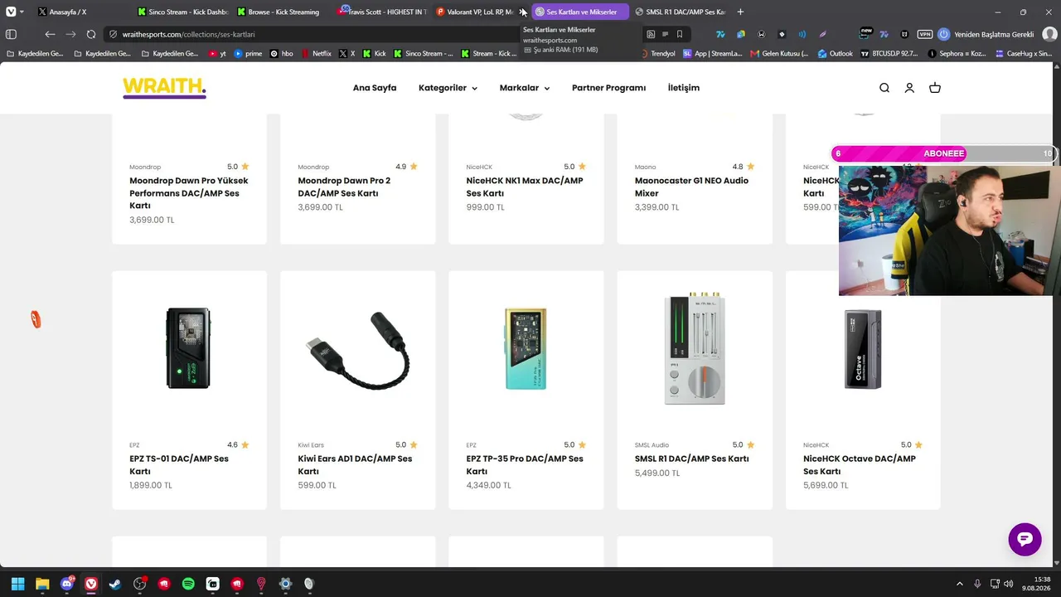
Task: Open the Sephora bookmark
Action: click(957, 54)
